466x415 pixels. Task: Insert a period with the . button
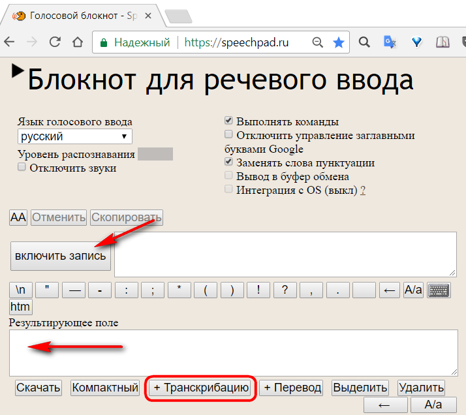(338, 290)
